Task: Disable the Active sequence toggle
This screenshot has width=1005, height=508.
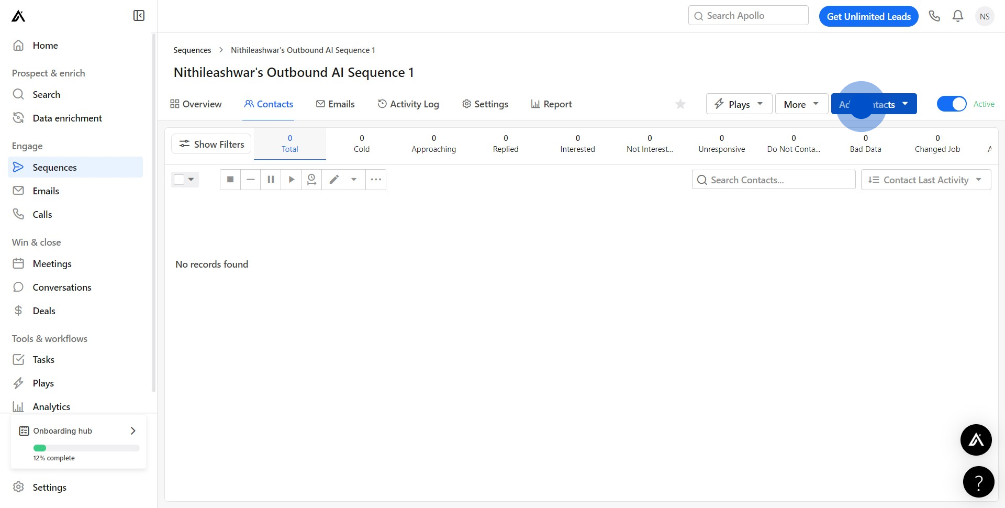Action: pos(952,104)
